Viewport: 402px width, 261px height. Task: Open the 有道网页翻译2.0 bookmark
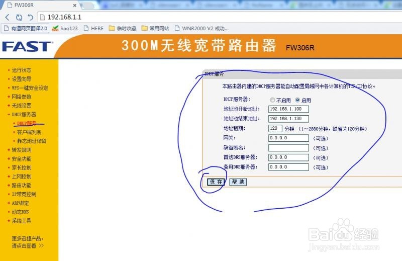[26, 28]
